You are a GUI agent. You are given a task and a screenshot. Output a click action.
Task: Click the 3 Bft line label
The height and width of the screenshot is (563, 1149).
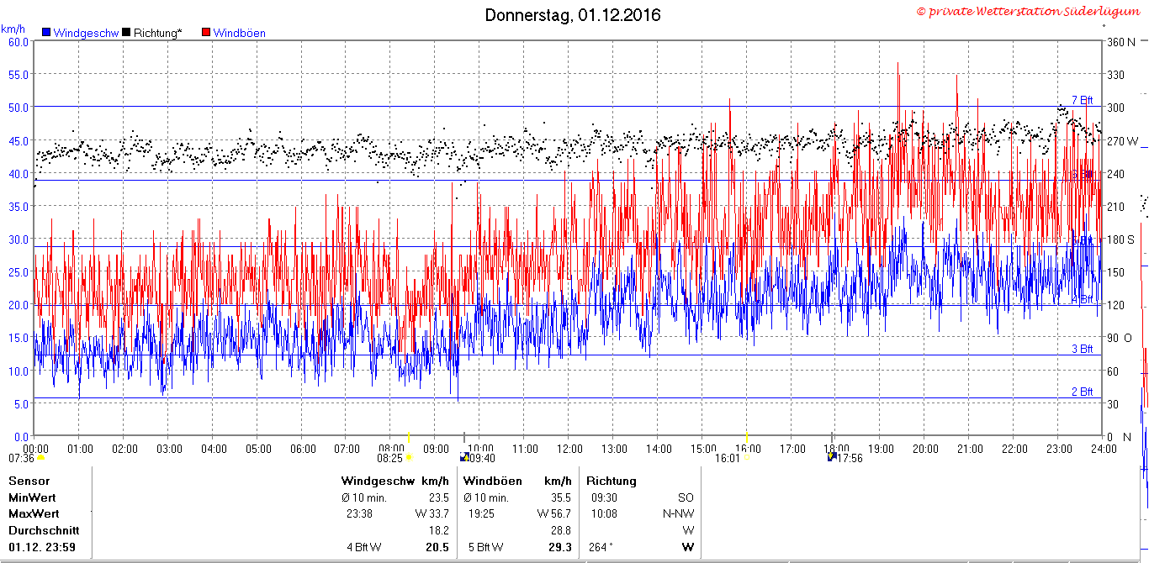[1082, 349]
